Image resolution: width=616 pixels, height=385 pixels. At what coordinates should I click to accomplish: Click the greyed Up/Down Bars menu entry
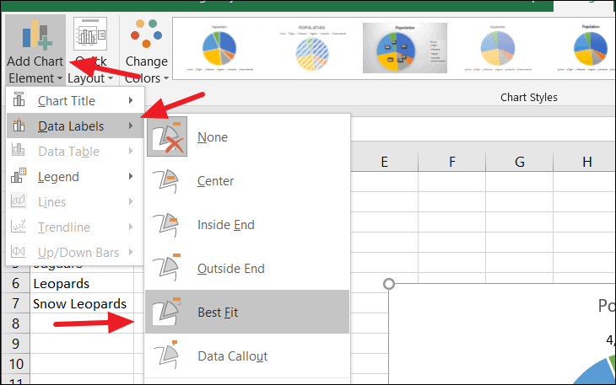pyautogui.click(x=74, y=253)
